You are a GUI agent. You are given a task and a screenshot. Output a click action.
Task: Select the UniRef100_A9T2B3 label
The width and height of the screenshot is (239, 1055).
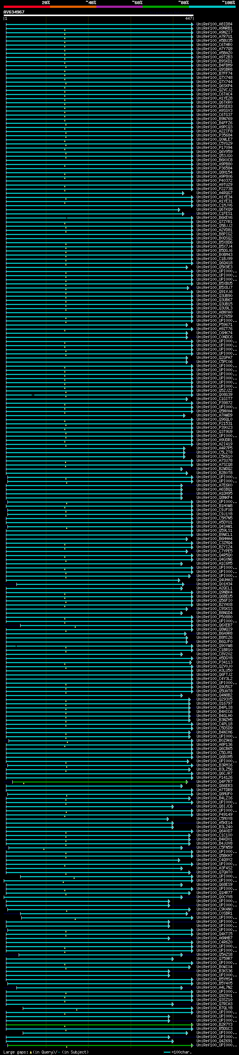(x=214, y=57)
